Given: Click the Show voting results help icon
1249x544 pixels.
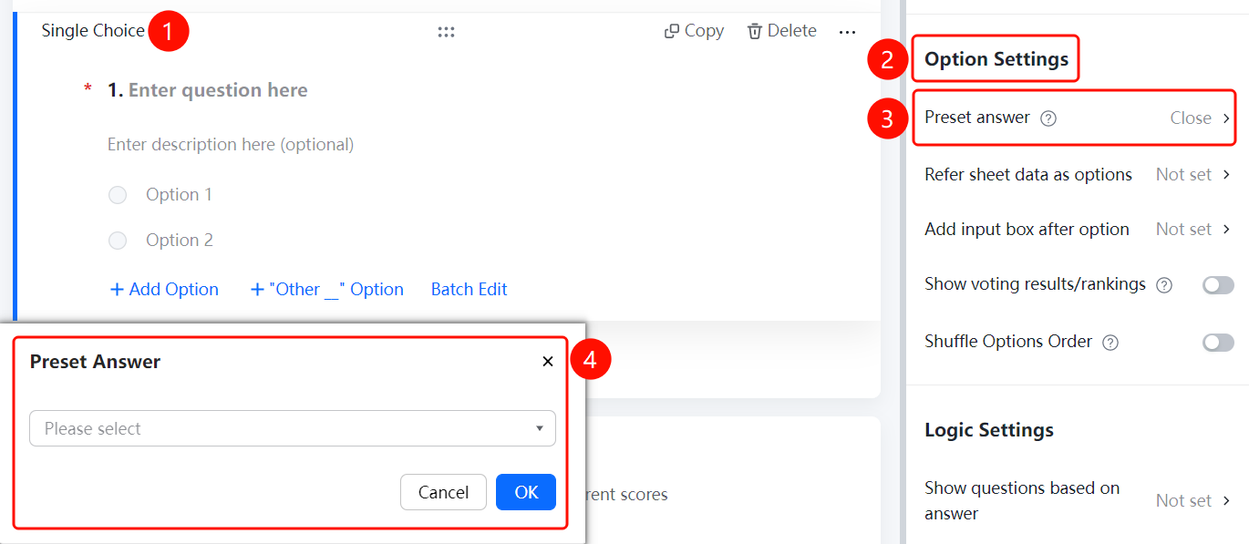Looking at the screenshot, I should coord(1164,285).
